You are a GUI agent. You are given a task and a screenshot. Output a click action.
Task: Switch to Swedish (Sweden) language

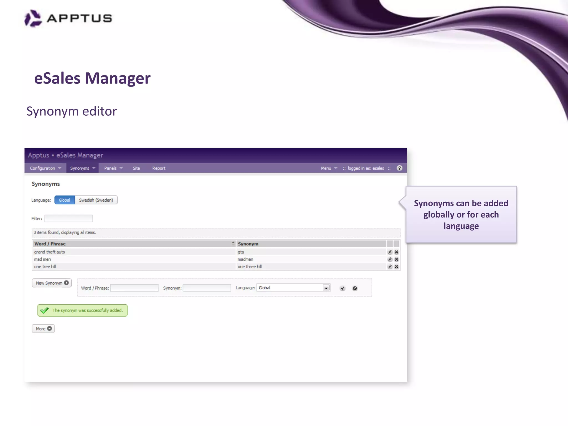coord(96,200)
